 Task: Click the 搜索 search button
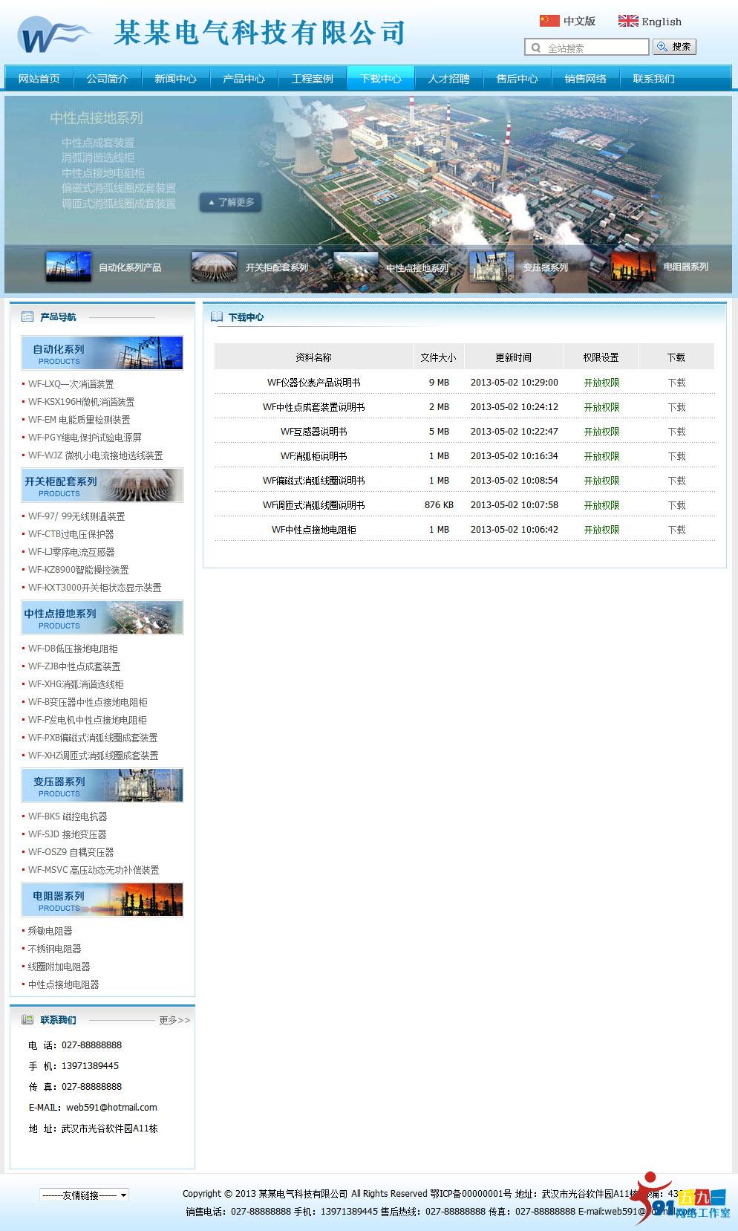tap(674, 47)
